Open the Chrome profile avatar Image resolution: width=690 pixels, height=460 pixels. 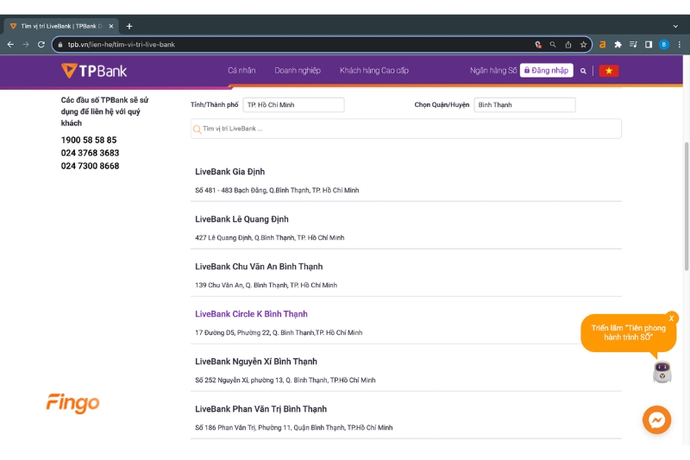(663, 45)
